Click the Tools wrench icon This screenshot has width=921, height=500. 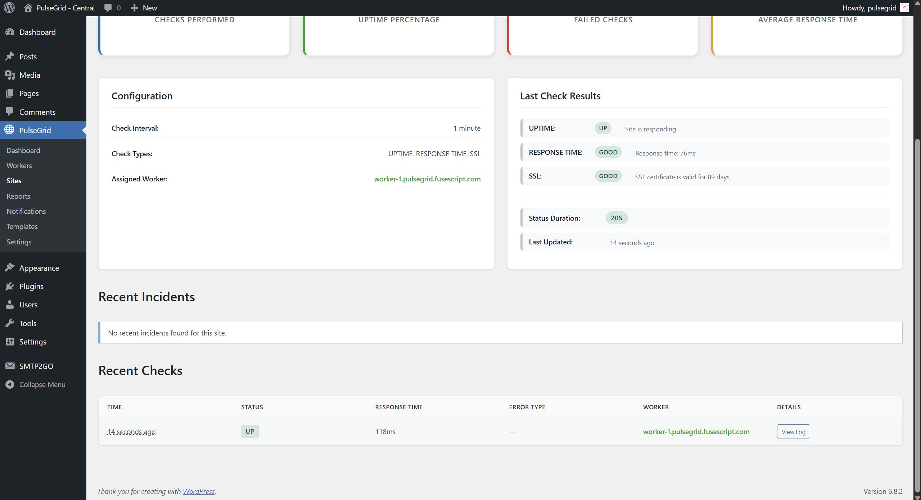10,323
